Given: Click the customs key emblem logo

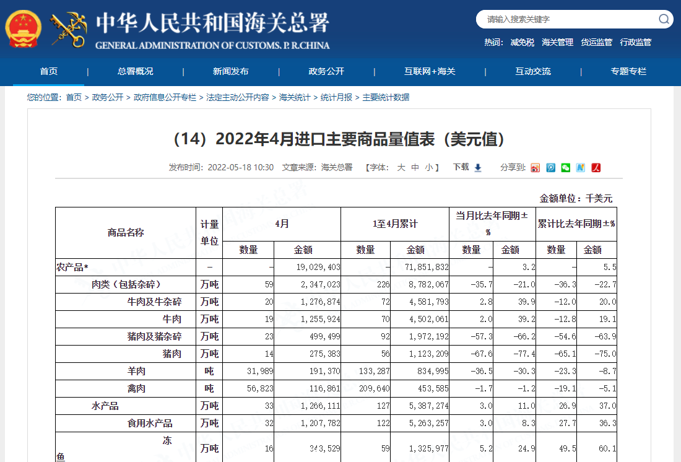Looking at the screenshot, I should [x=69, y=29].
